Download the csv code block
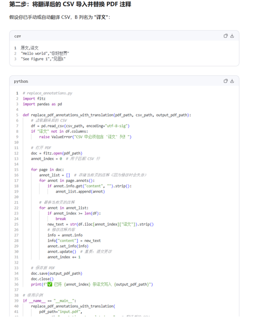 coord(232,36)
